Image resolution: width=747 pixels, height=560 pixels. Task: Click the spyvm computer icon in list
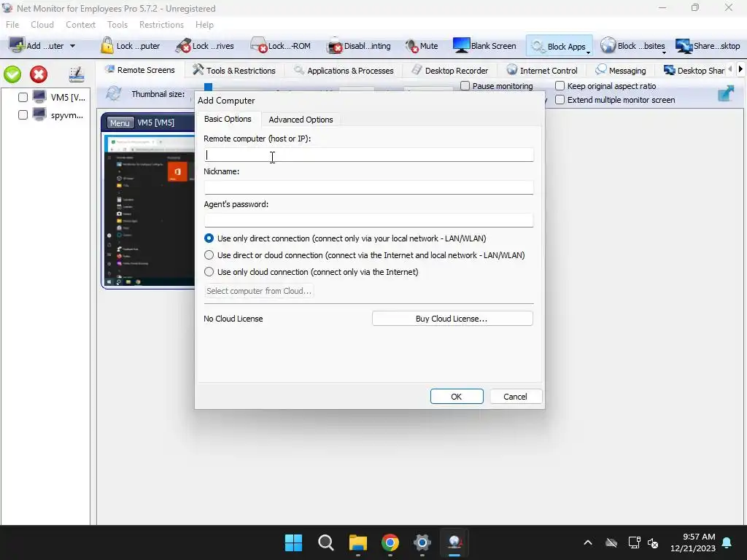click(x=39, y=114)
